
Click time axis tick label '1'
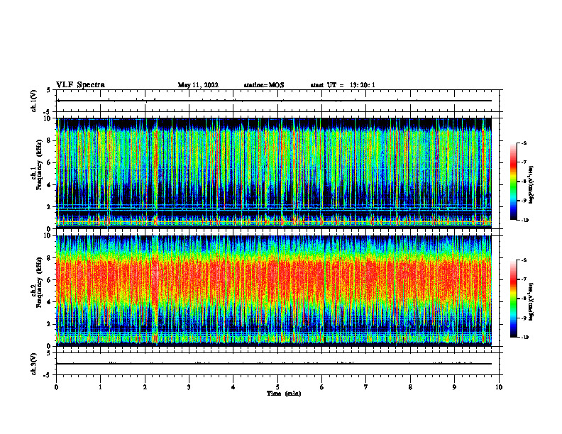(x=100, y=387)
